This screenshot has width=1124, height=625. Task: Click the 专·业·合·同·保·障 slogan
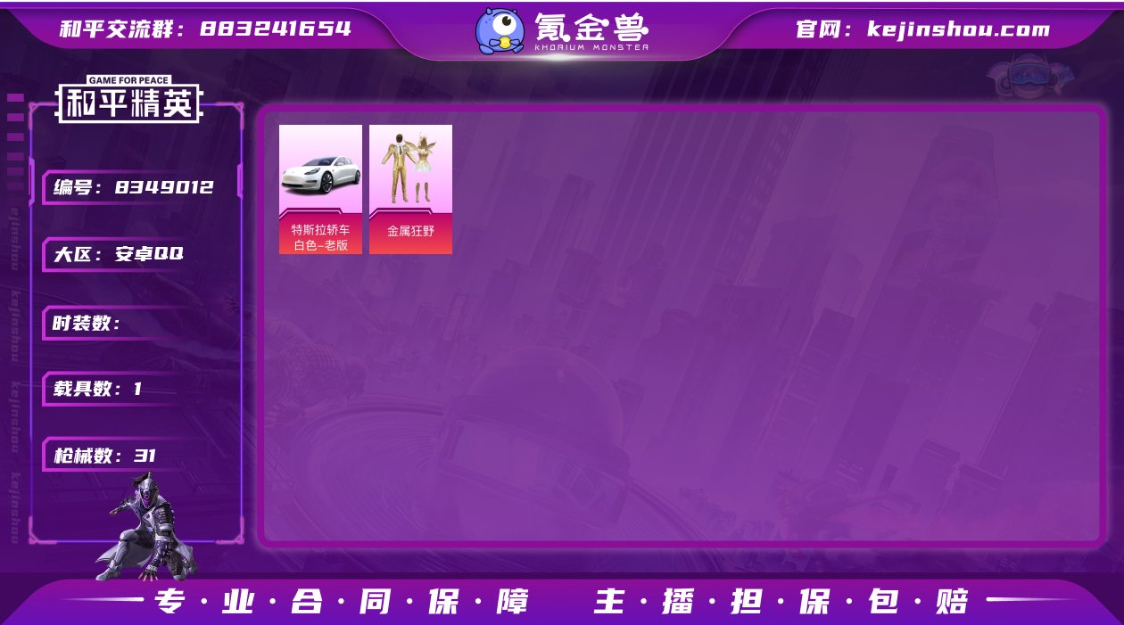pyautogui.click(x=343, y=602)
